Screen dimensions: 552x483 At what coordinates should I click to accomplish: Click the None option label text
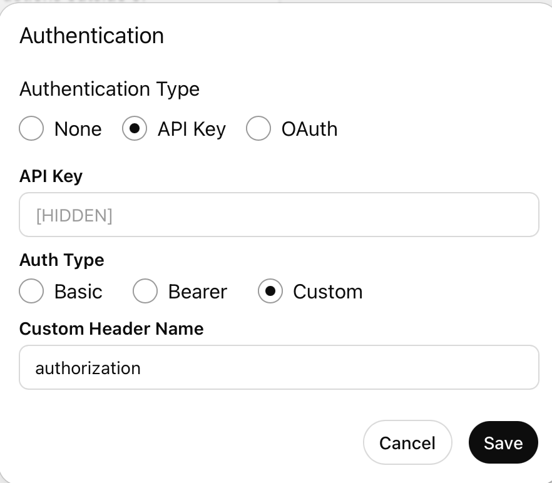(x=78, y=129)
